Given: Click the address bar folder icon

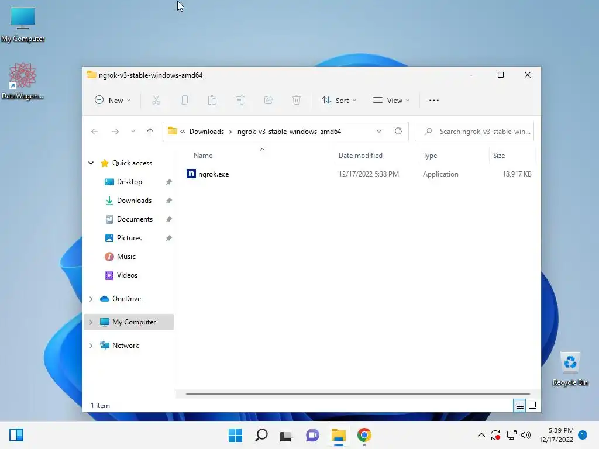Looking at the screenshot, I should (x=173, y=131).
